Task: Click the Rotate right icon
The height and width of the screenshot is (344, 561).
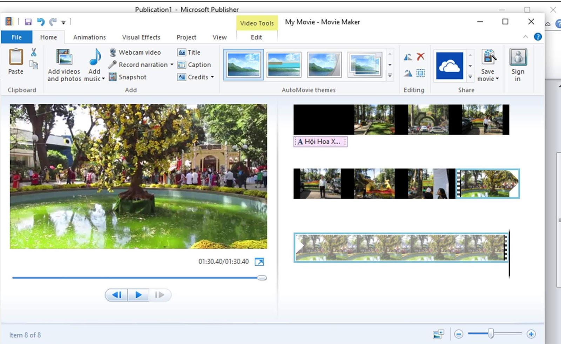Action: point(408,73)
